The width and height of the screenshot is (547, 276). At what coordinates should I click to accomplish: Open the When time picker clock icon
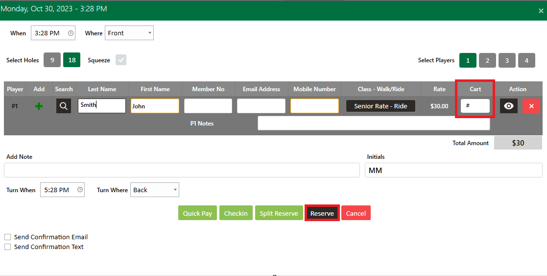71,33
